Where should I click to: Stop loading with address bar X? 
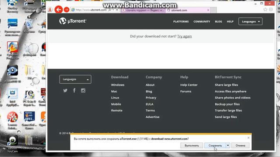coord(117,10)
